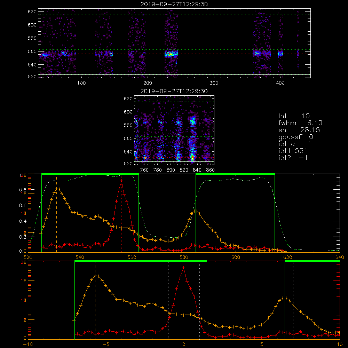Viewport: 348px width, 348px height.
Task: Click the orange curve peak near 531 in third plot
Action: click(57, 189)
